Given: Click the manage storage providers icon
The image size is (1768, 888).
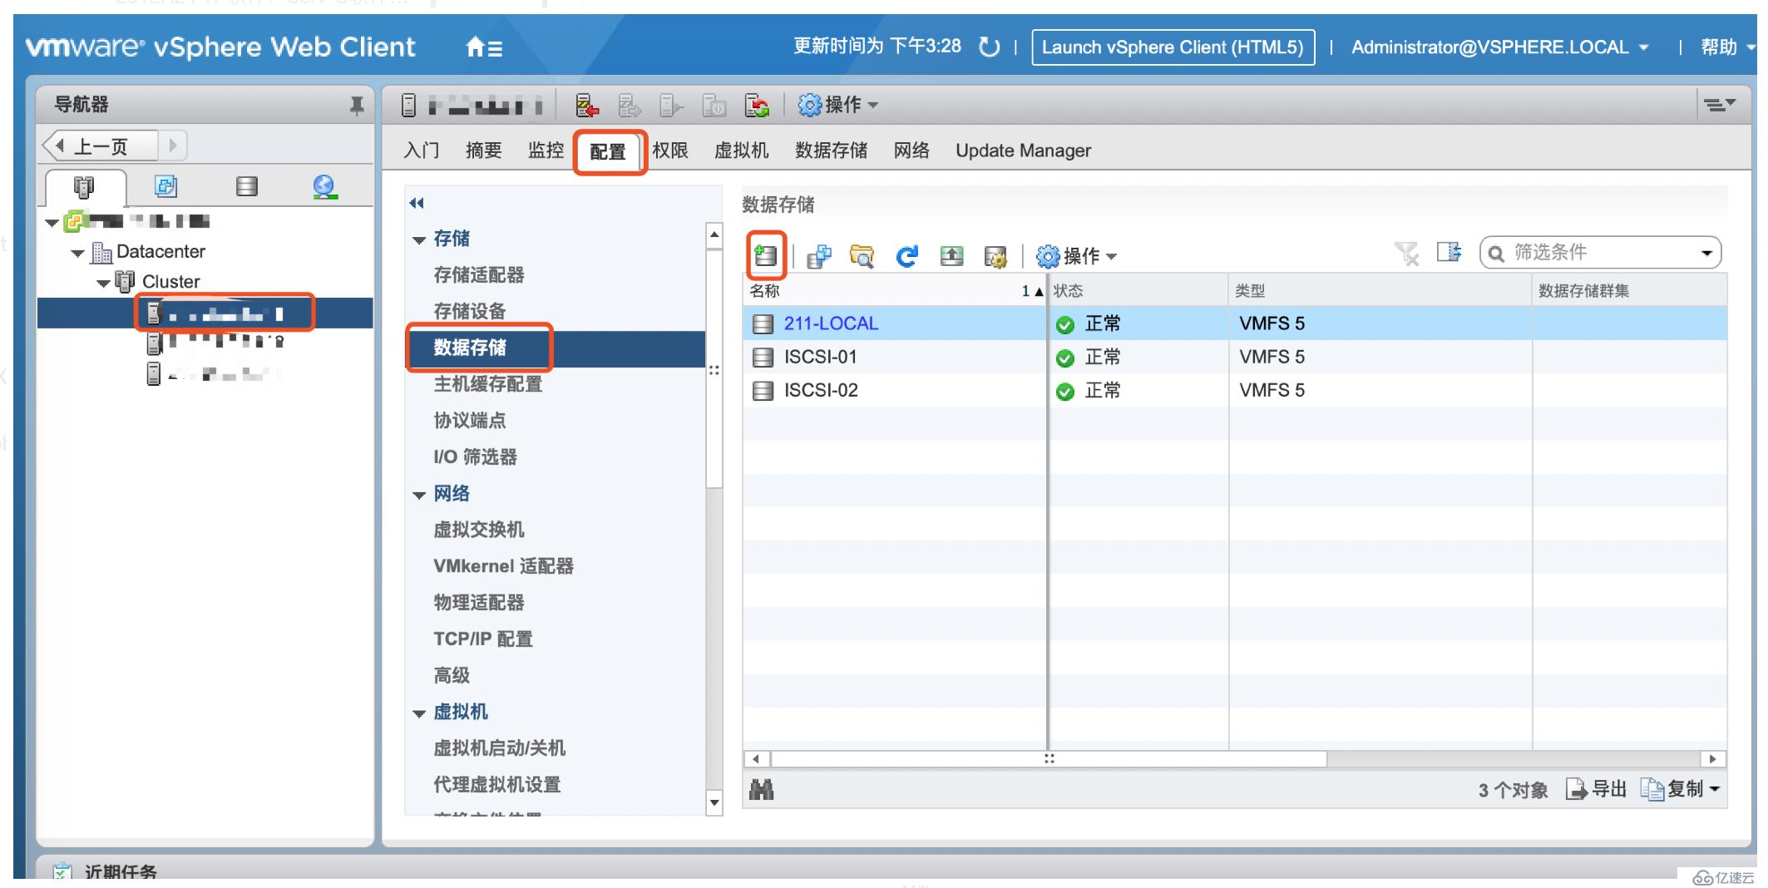Looking at the screenshot, I should (995, 256).
